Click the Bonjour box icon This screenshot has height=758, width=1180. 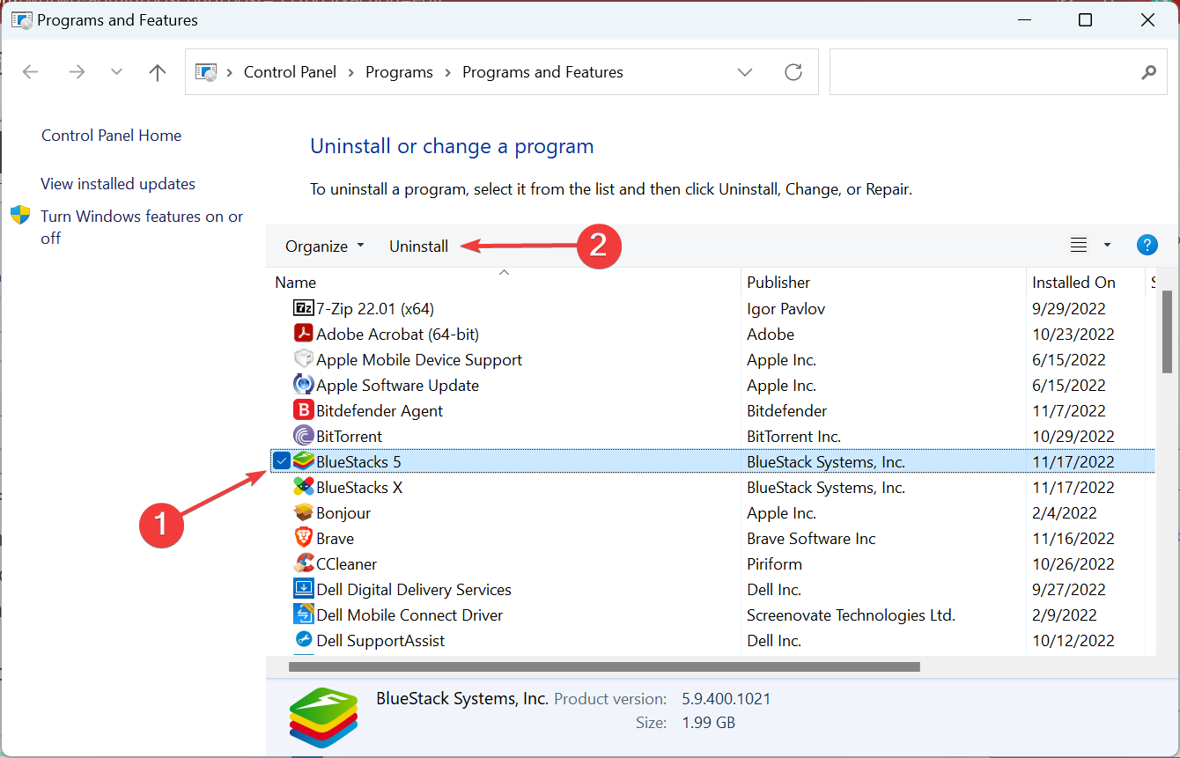point(303,512)
